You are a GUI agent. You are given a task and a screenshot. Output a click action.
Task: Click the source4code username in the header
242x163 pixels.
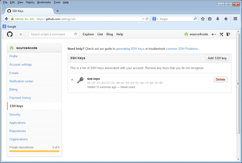tap(199, 34)
